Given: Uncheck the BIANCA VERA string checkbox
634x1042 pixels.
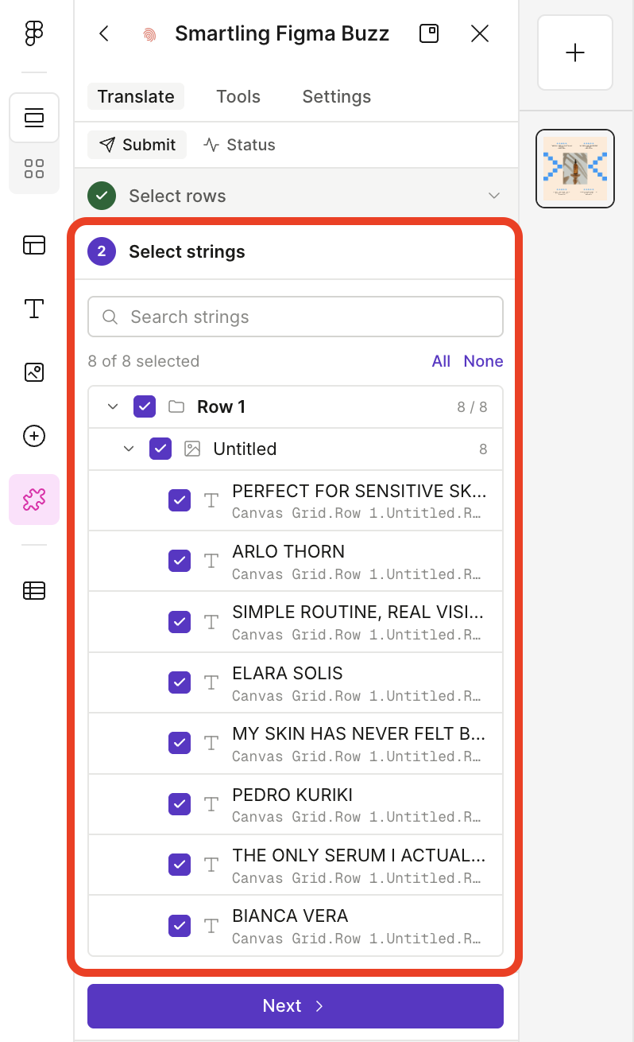Looking at the screenshot, I should [x=180, y=925].
